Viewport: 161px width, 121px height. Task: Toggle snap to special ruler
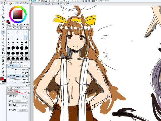pyautogui.click(x=86, y=1)
